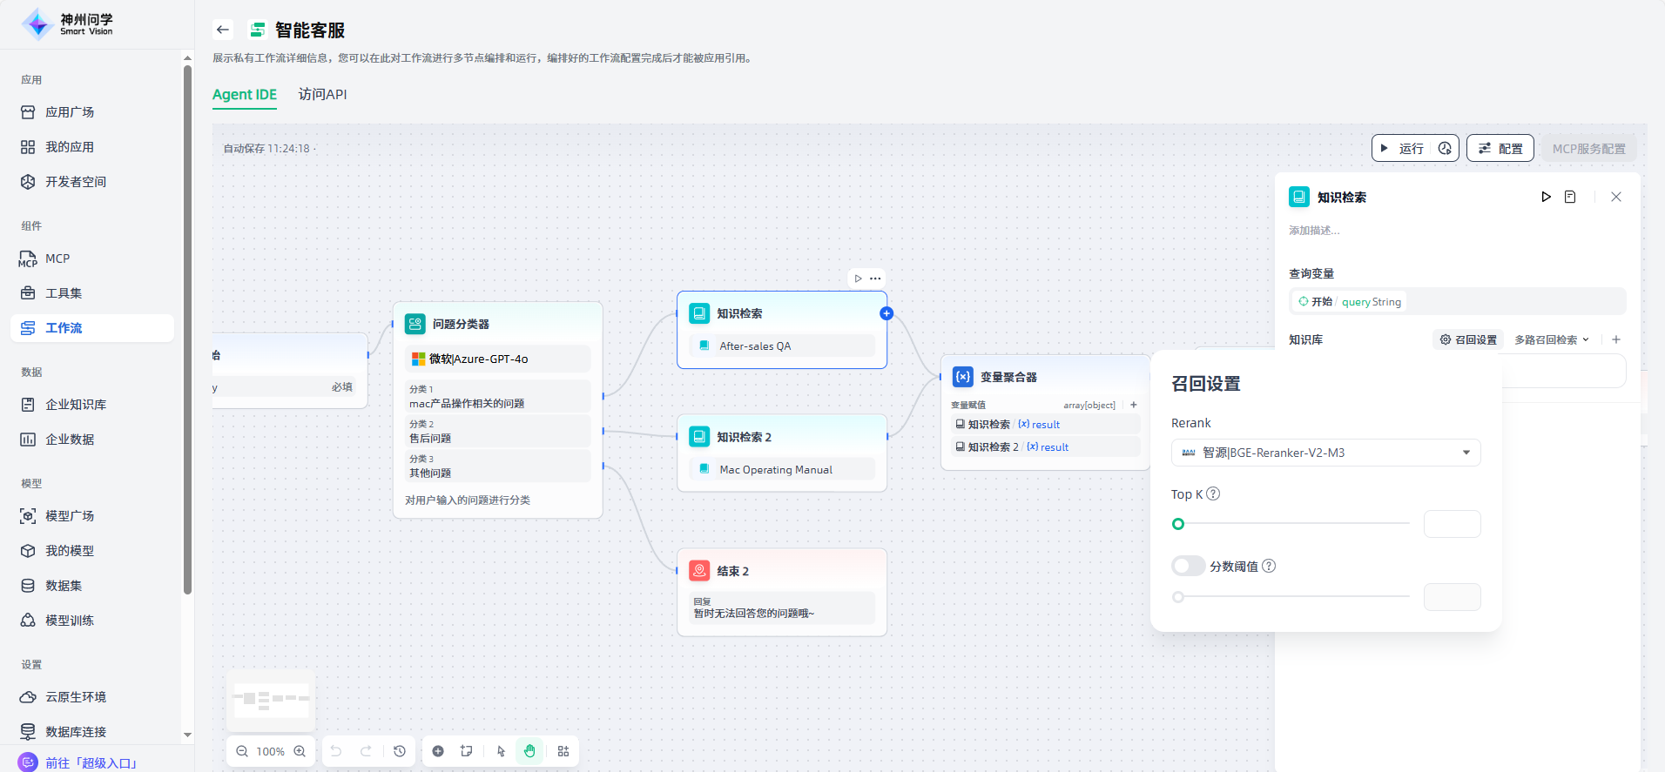Expand the 多路召回检索 dropdown
Viewport: 1665px width, 772px height.
[x=1552, y=339]
